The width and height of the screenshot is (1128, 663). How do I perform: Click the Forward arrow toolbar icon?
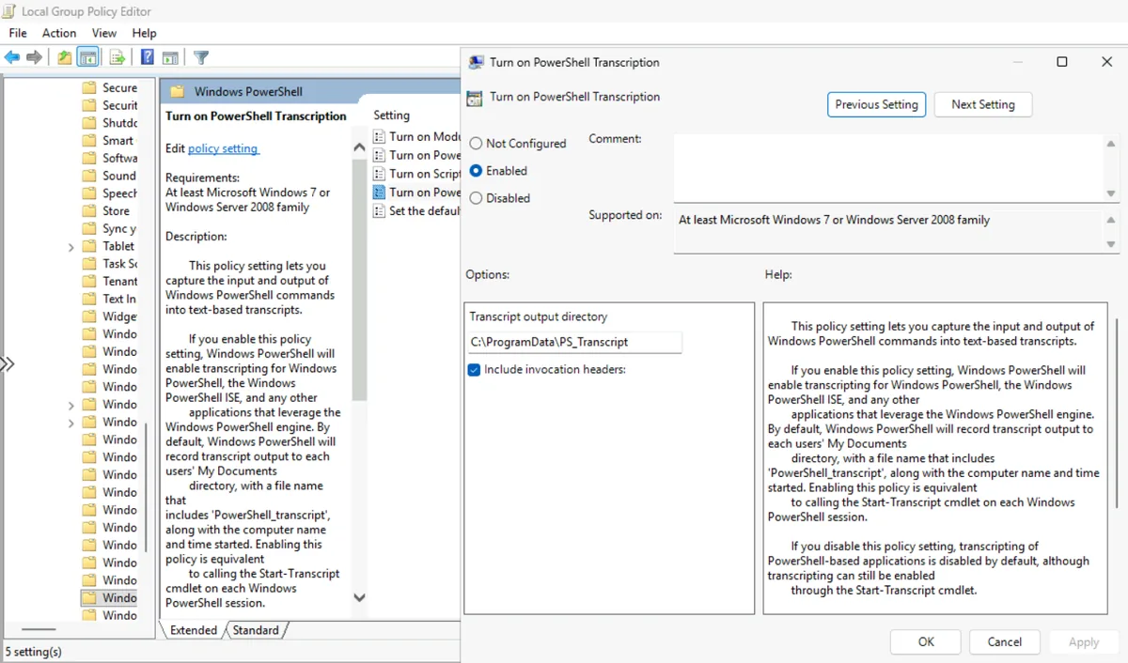35,57
